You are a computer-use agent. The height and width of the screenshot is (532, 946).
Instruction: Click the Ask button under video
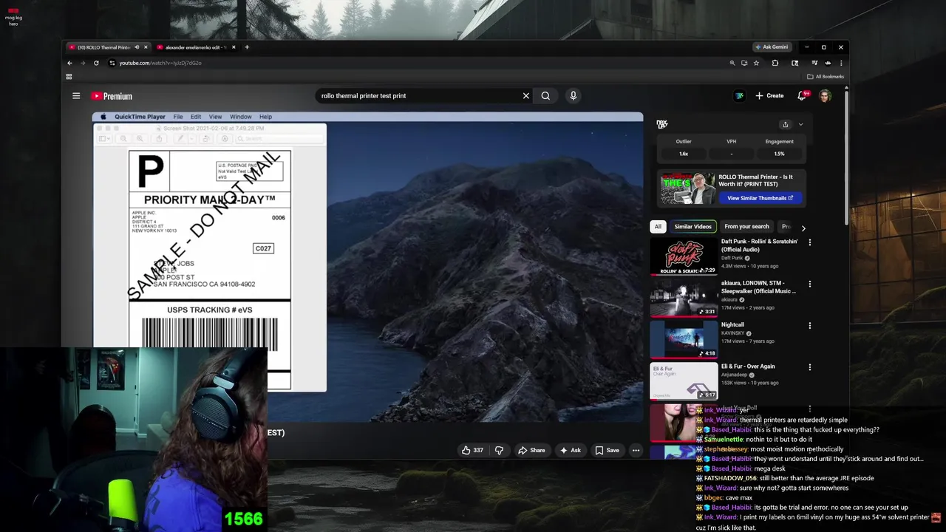tap(570, 450)
